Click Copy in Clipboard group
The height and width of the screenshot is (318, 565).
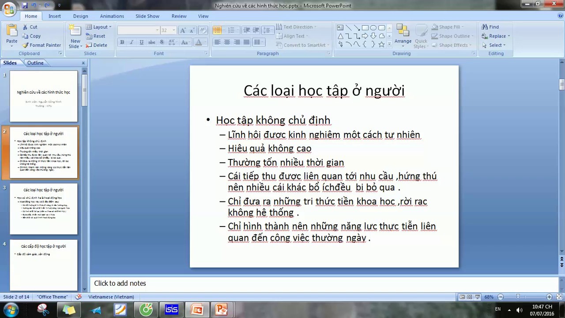pos(31,36)
